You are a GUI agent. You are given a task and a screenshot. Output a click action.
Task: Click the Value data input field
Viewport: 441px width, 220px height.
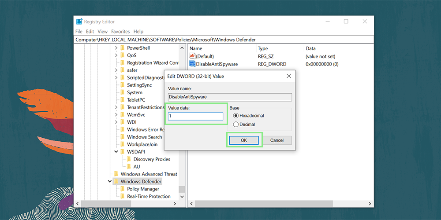pos(195,116)
